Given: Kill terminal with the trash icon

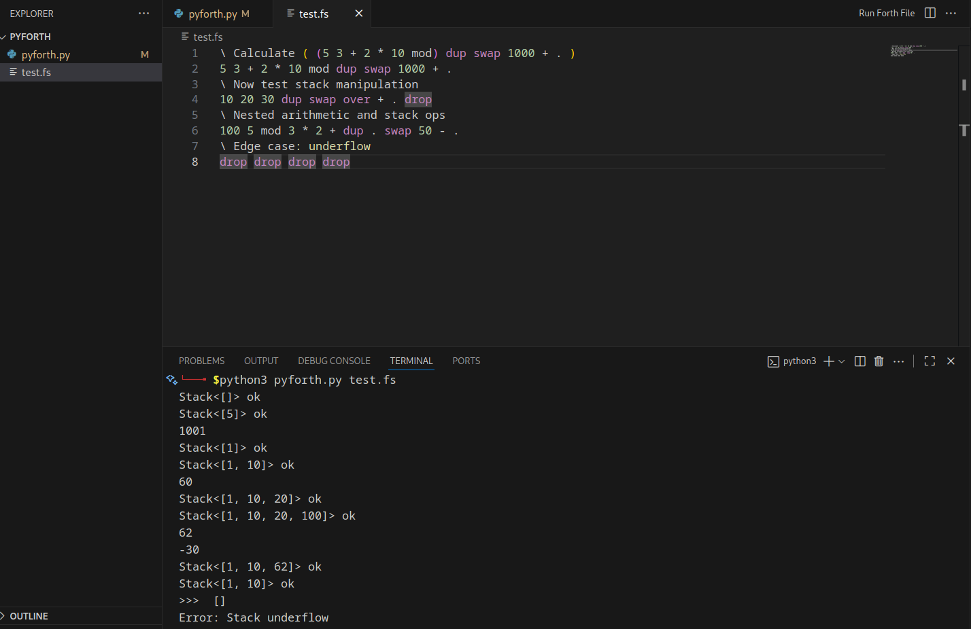Looking at the screenshot, I should coord(879,361).
